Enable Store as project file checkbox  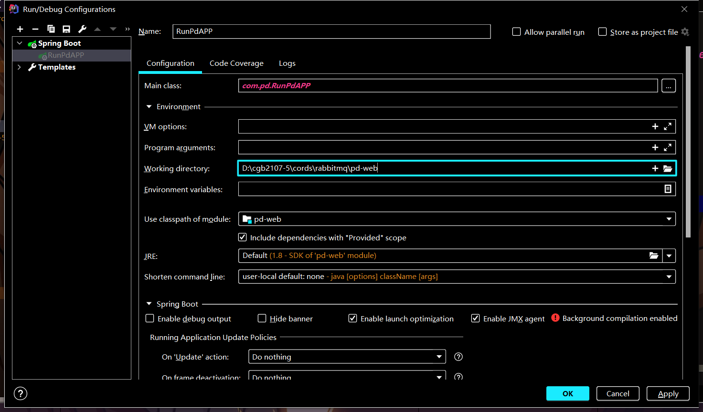pos(603,32)
